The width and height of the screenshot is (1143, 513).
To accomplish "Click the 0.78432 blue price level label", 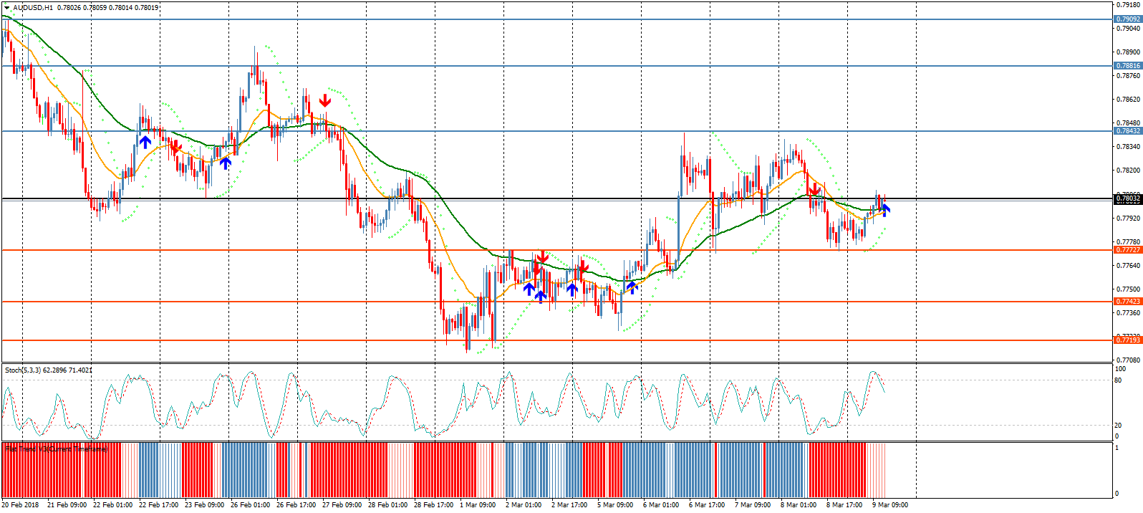I will (1127, 131).
